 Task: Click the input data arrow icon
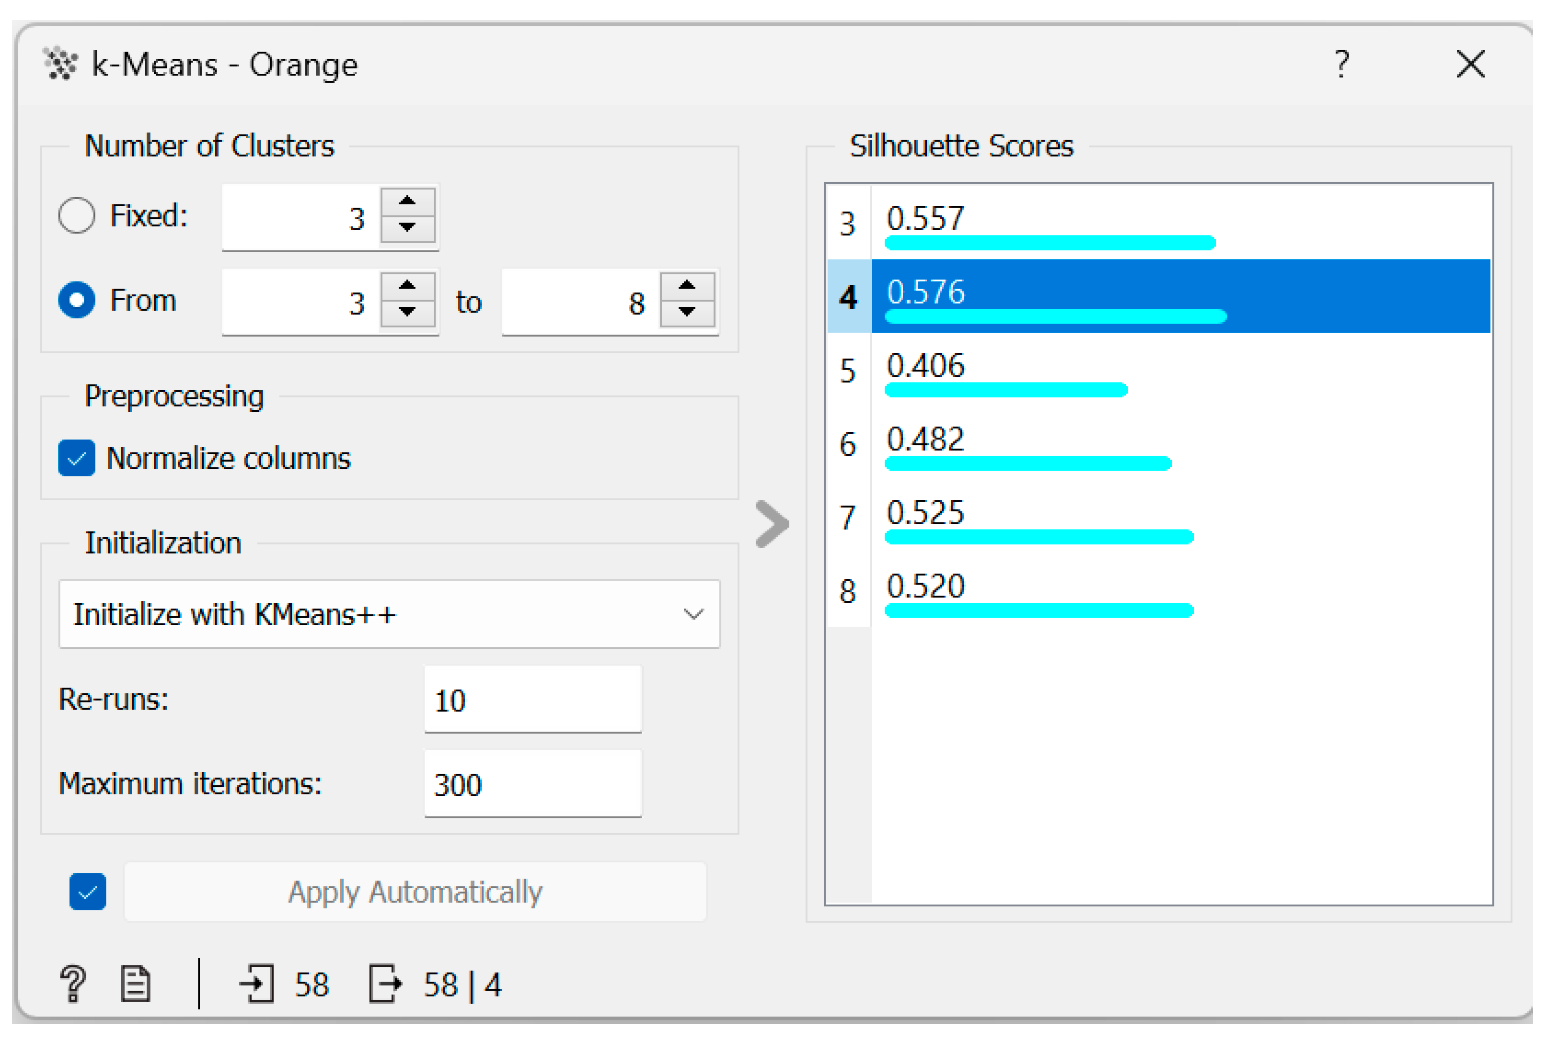click(257, 984)
